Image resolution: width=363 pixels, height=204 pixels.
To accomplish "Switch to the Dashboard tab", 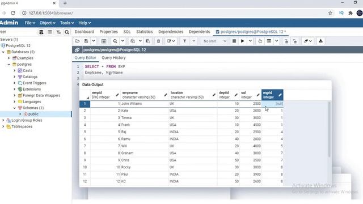I will pyautogui.click(x=85, y=32).
